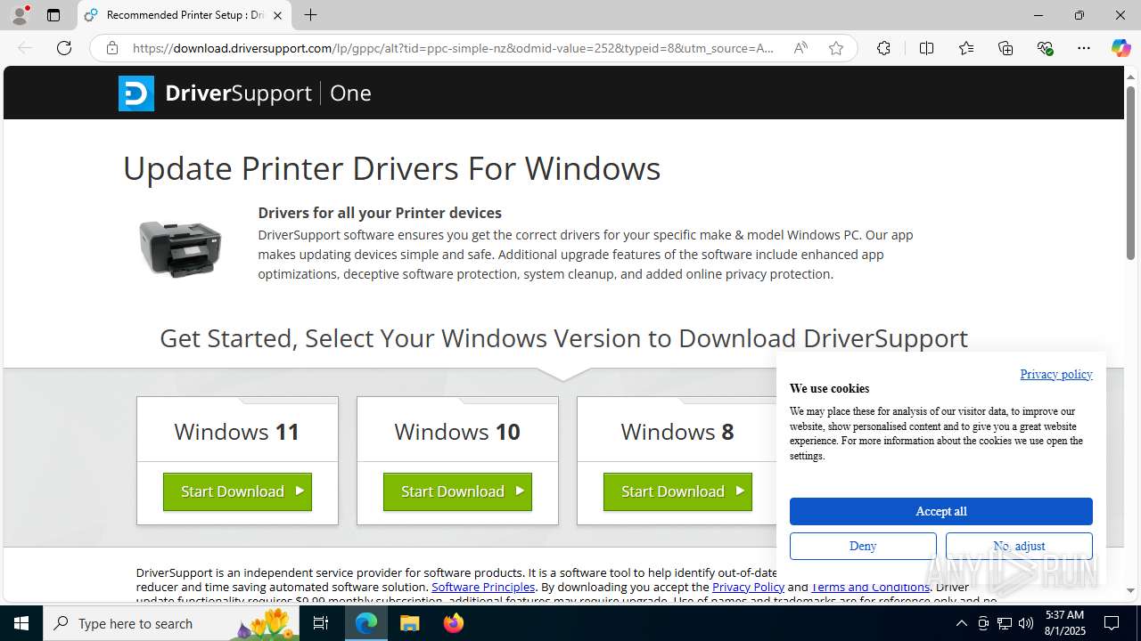Choose No, adjust cookie settings
The width and height of the screenshot is (1141, 641).
[x=1019, y=546]
